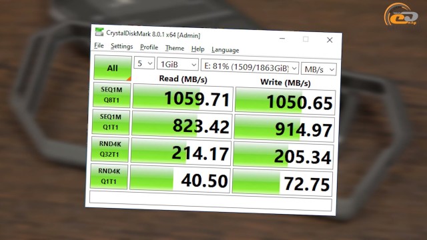Open the Help menu
Viewport: 427px width, 240px height.
pos(197,49)
